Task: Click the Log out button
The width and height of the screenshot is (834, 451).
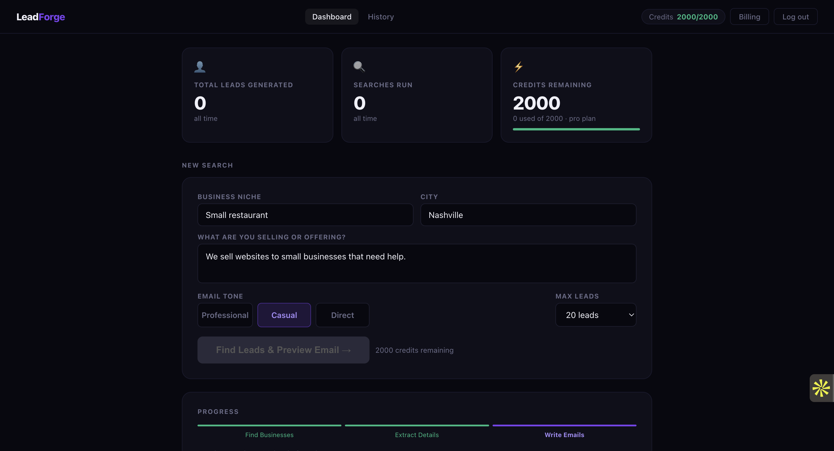Action: coord(795,17)
